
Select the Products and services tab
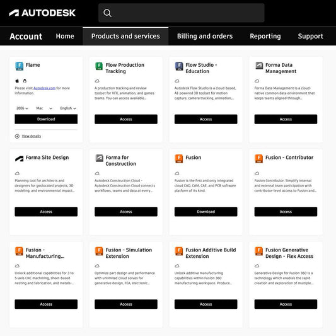click(x=125, y=36)
